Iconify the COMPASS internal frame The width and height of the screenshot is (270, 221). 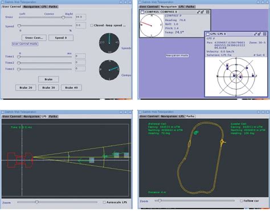pos(198,12)
